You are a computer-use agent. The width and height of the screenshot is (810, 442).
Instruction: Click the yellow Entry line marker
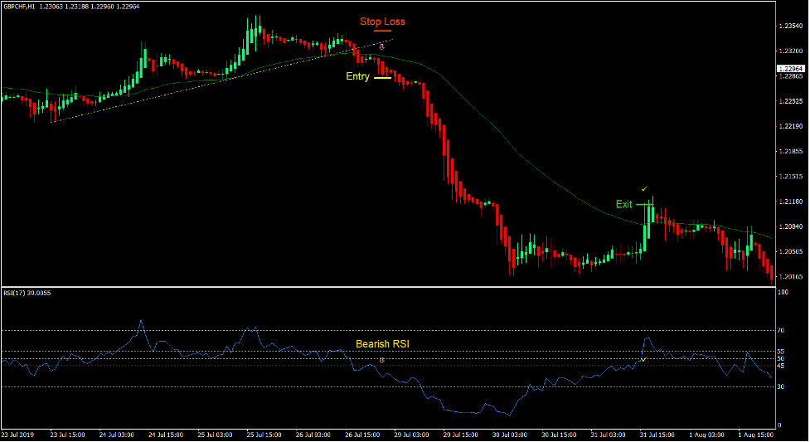point(382,77)
